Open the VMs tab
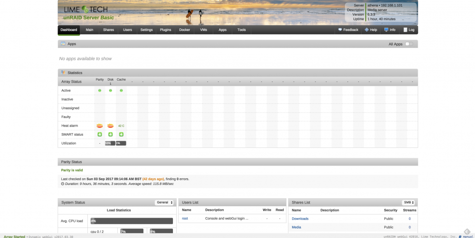Image resolution: width=475 pixels, height=238 pixels. 204,30
